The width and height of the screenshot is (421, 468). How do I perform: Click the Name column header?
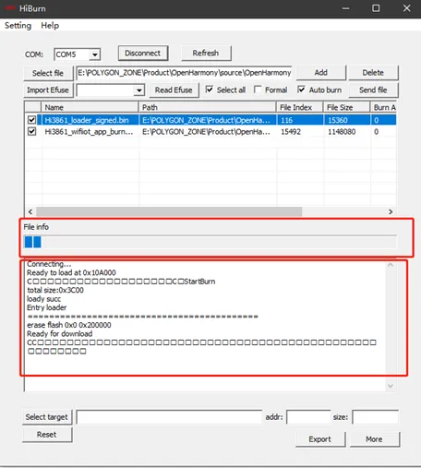tap(90, 107)
